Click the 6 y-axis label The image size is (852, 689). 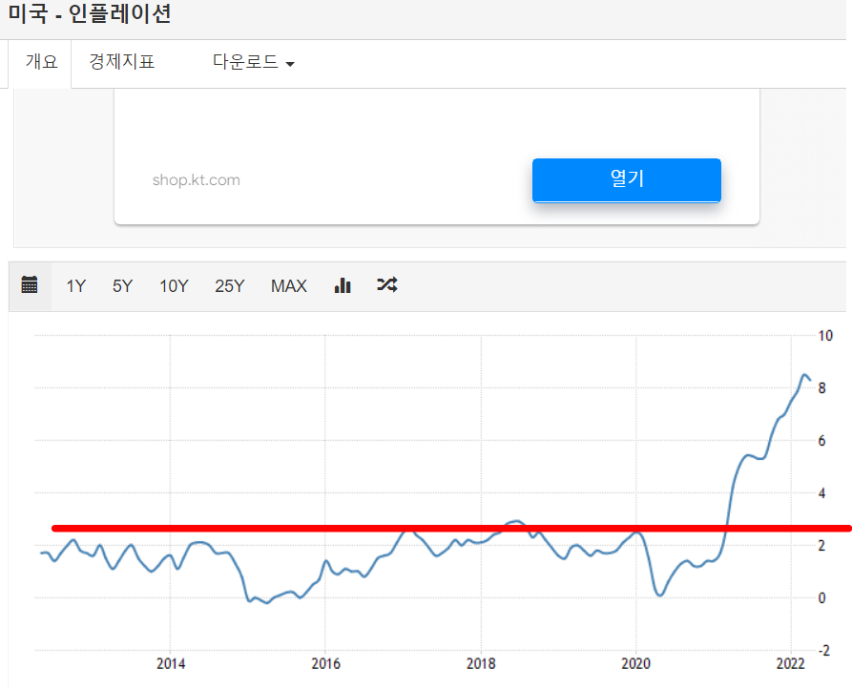(x=821, y=441)
